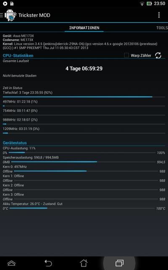Viewport: 168px width, 270px height.
Task: Tap the Android back navigation button
Action: click(48, 263)
